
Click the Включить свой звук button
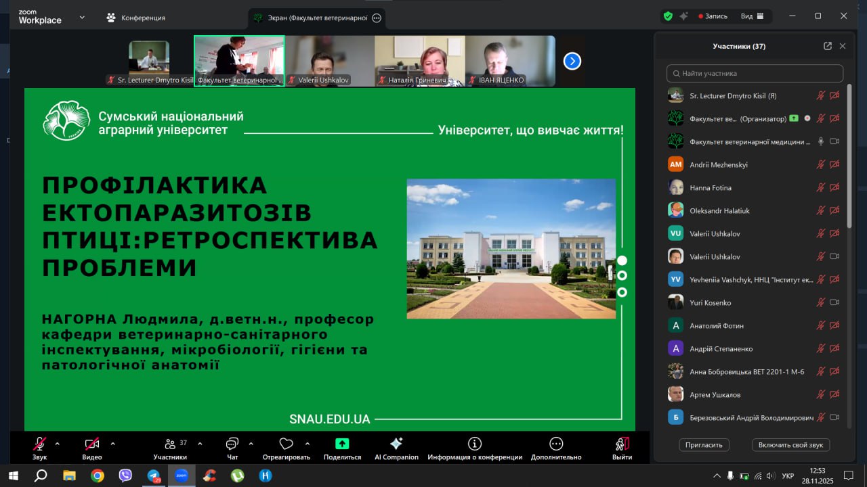[x=790, y=444]
